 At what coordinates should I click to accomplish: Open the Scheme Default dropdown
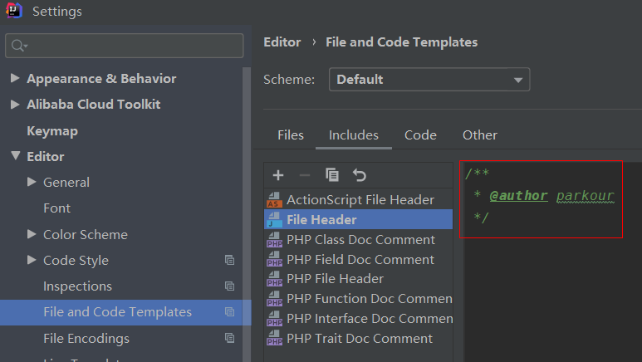429,80
